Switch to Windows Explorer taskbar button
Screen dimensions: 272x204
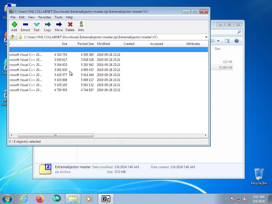[x=73, y=199]
